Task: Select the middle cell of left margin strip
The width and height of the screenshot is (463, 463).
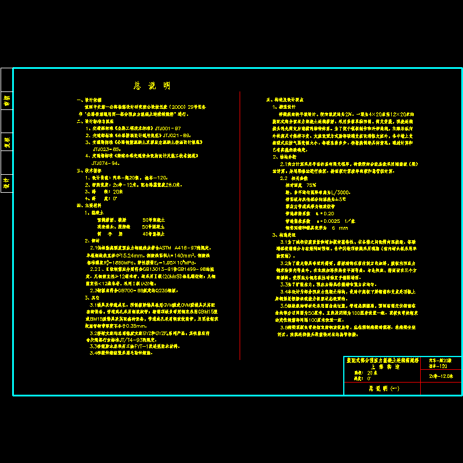Action: [x=6, y=142]
